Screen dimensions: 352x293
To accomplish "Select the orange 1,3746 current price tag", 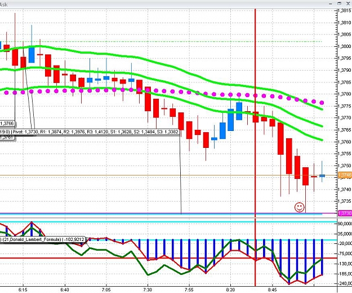I will (x=345, y=175).
